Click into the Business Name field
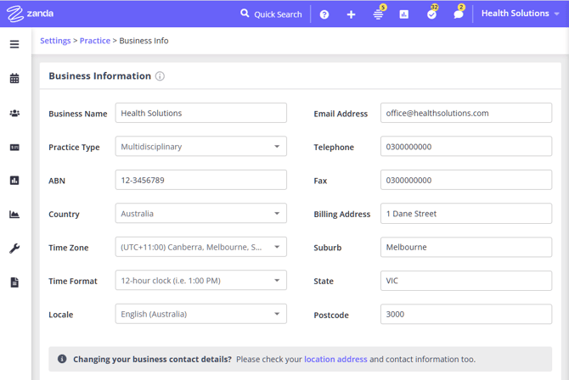 tap(200, 113)
